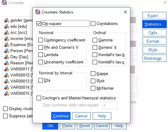The image size is (168, 132).
Task: Click the VAR00012 variable nominal icon
Action: point(7,75)
